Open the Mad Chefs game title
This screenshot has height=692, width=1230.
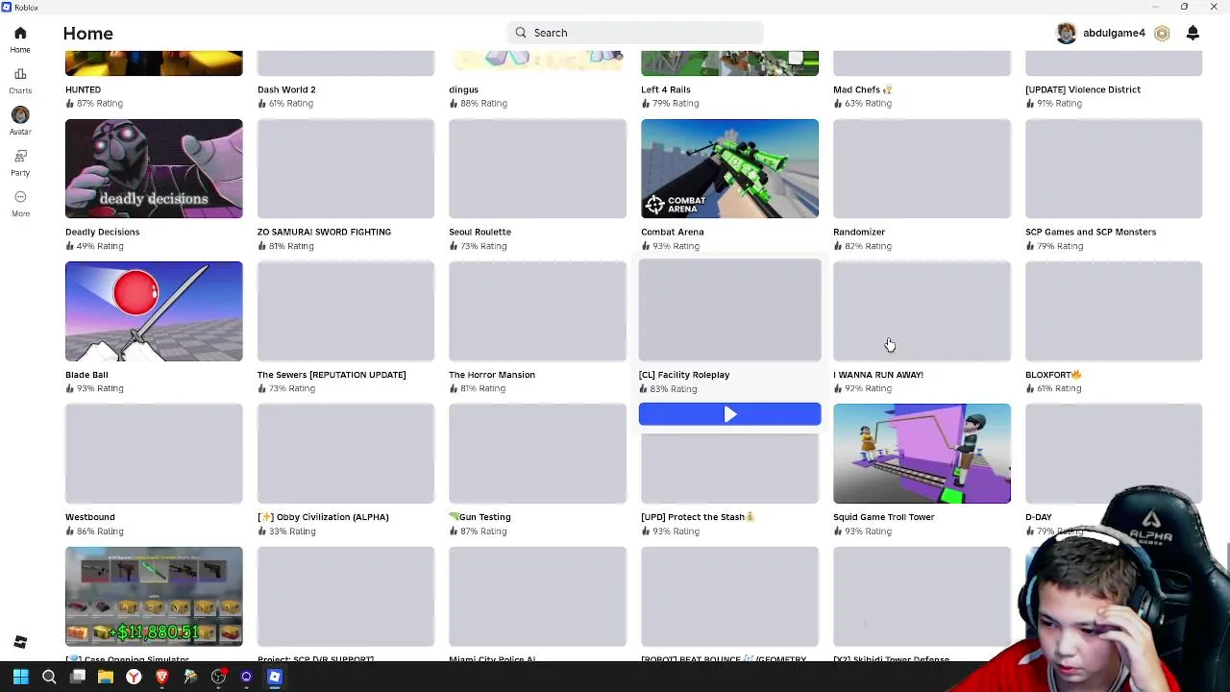[x=862, y=89]
